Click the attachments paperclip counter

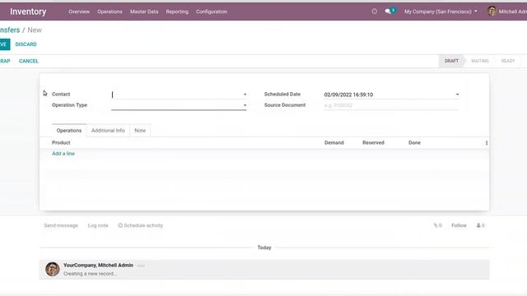point(437,225)
